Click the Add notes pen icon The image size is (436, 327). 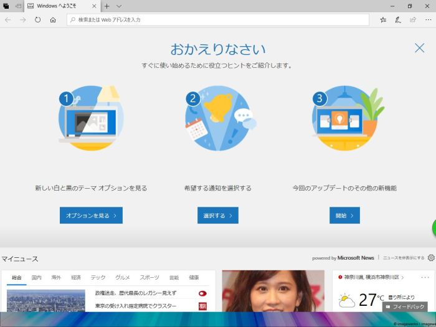coord(398,20)
